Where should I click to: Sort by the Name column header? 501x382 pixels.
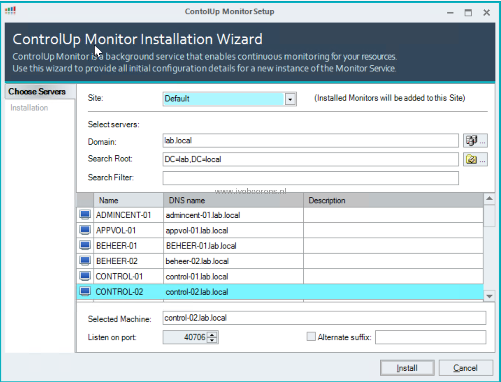point(129,200)
